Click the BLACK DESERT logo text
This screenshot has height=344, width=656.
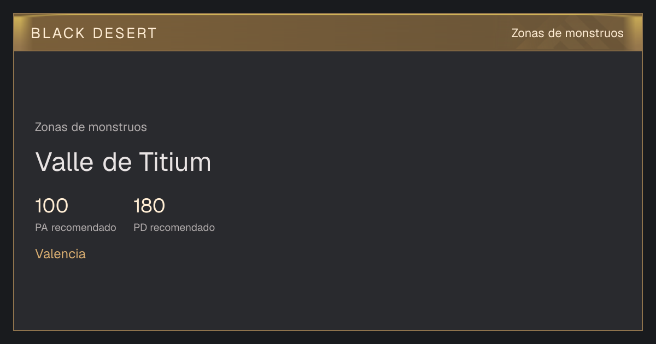point(94,33)
